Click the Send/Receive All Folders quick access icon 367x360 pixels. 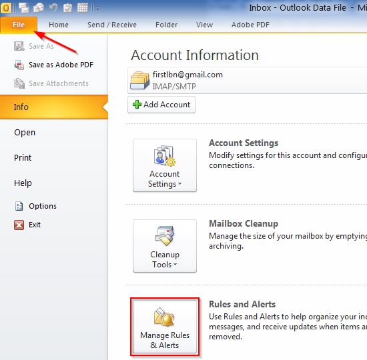(x=23, y=8)
